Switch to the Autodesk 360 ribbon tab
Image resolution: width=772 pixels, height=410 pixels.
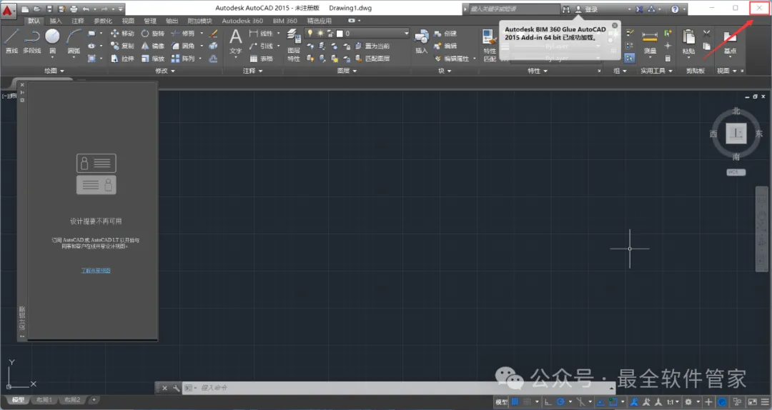pos(242,21)
